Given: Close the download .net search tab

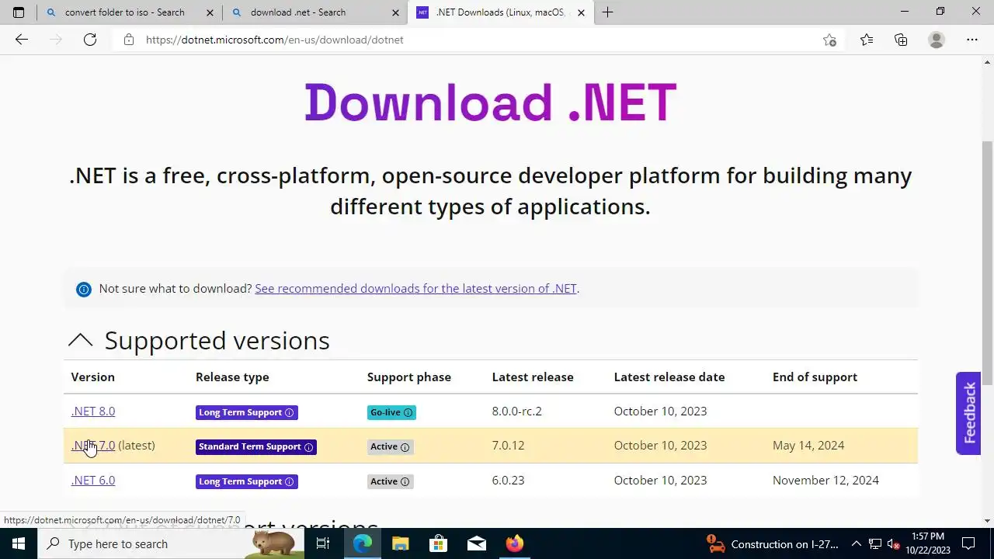Looking at the screenshot, I should click(x=395, y=12).
